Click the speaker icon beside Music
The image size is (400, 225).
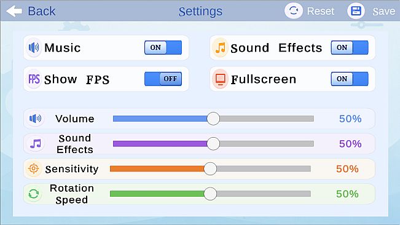[x=34, y=47]
